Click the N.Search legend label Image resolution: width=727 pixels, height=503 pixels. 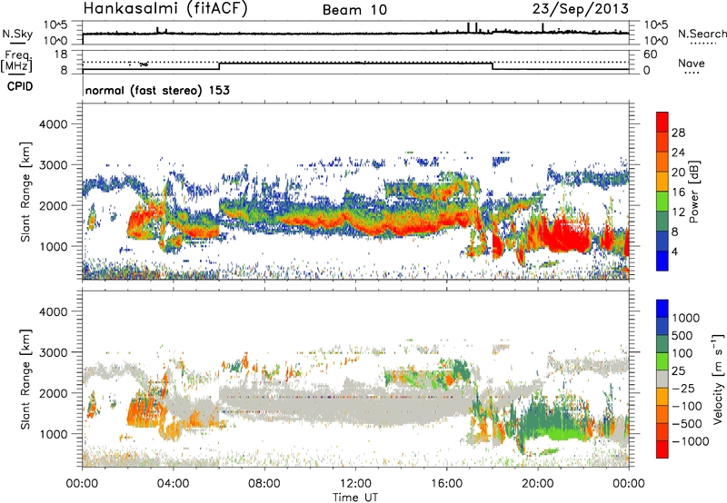point(702,34)
